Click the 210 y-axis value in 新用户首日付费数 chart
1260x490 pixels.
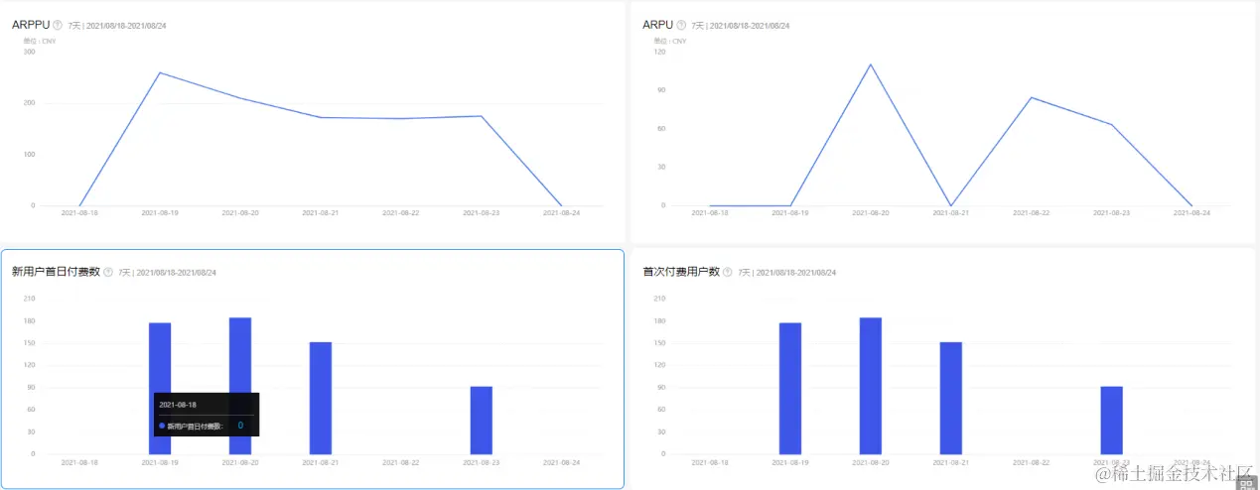click(30, 299)
